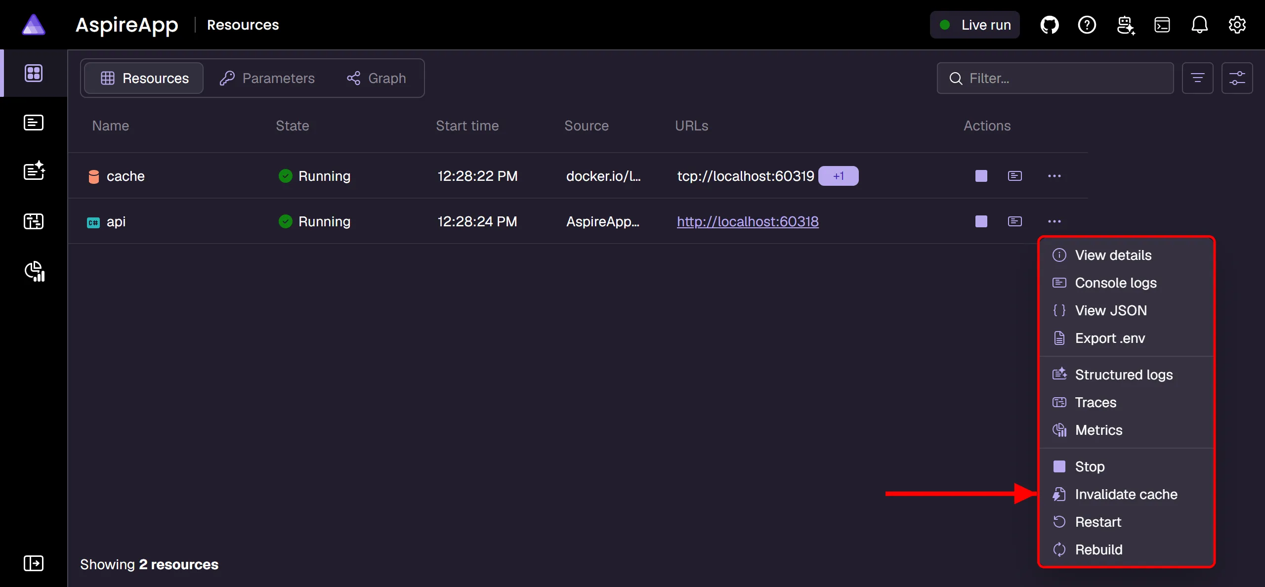Image resolution: width=1265 pixels, height=587 pixels.
Task: Switch to the Parameters tab
Action: coord(267,78)
